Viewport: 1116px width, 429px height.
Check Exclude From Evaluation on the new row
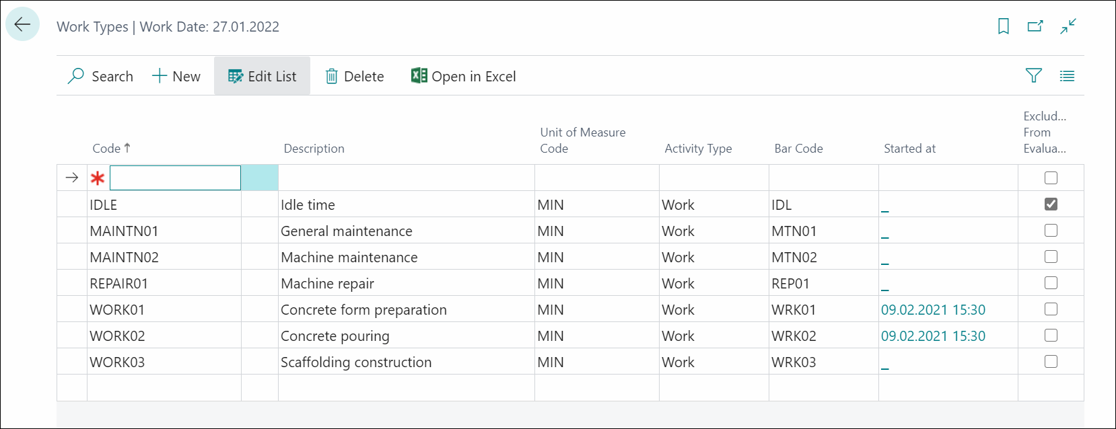[1051, 178]
